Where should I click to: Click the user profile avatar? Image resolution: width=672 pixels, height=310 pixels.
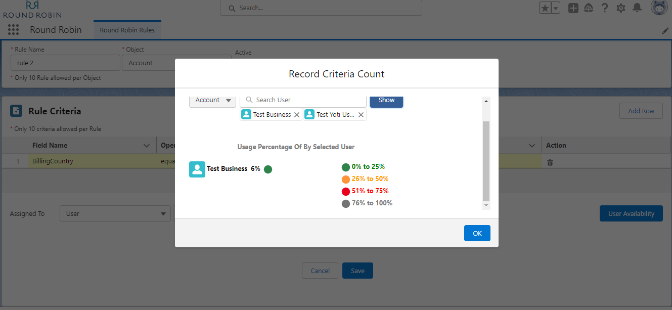coord(658,8)
